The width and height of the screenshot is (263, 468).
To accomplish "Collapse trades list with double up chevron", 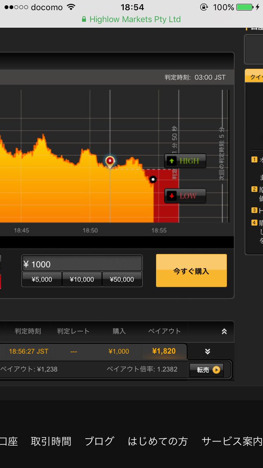I will point(224,331).
